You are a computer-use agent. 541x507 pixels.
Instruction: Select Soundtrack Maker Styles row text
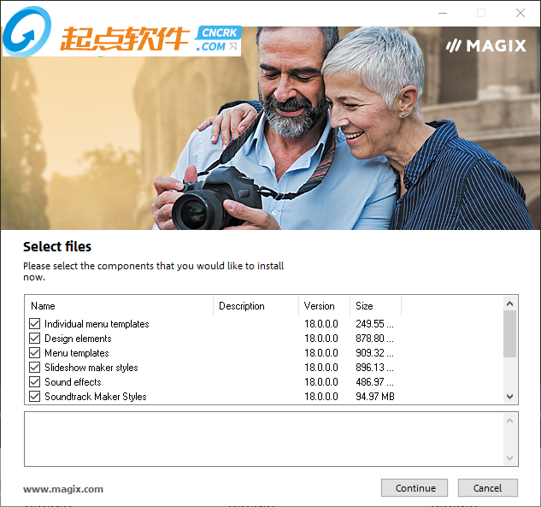96,397
